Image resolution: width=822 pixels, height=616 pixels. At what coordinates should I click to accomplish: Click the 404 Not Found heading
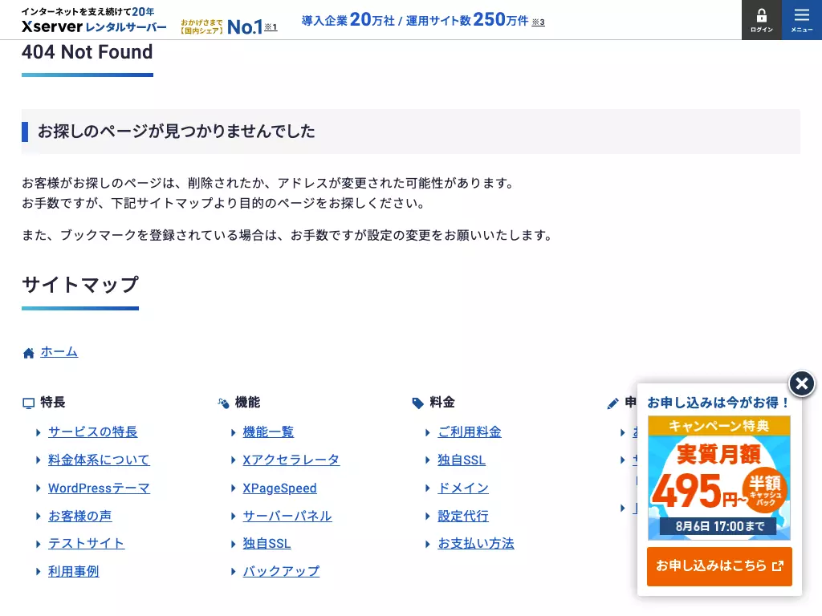click(x=87, y=52)
